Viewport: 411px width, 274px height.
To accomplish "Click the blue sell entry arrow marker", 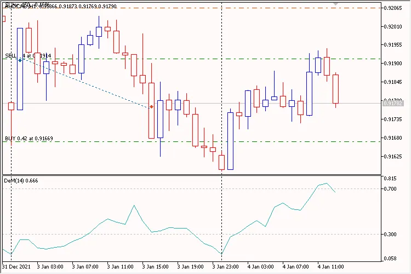I will click(x=20, y=60).
